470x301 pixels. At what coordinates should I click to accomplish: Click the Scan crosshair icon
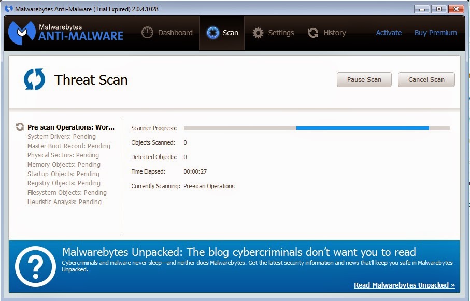[213, 33]
